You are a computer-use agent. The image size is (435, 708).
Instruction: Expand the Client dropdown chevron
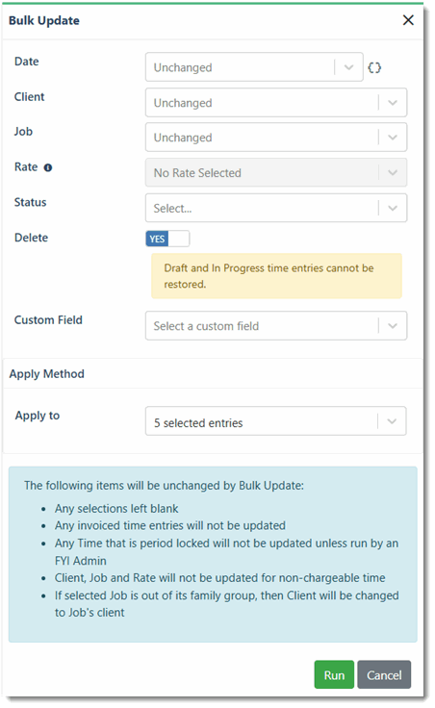pos(392,103)
